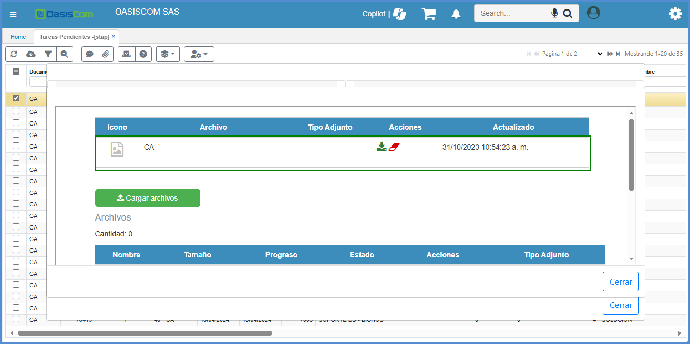This screenshot has width=690, height=344.
Task: Expand the layers stack dropdown
Action: coord(168,54)
